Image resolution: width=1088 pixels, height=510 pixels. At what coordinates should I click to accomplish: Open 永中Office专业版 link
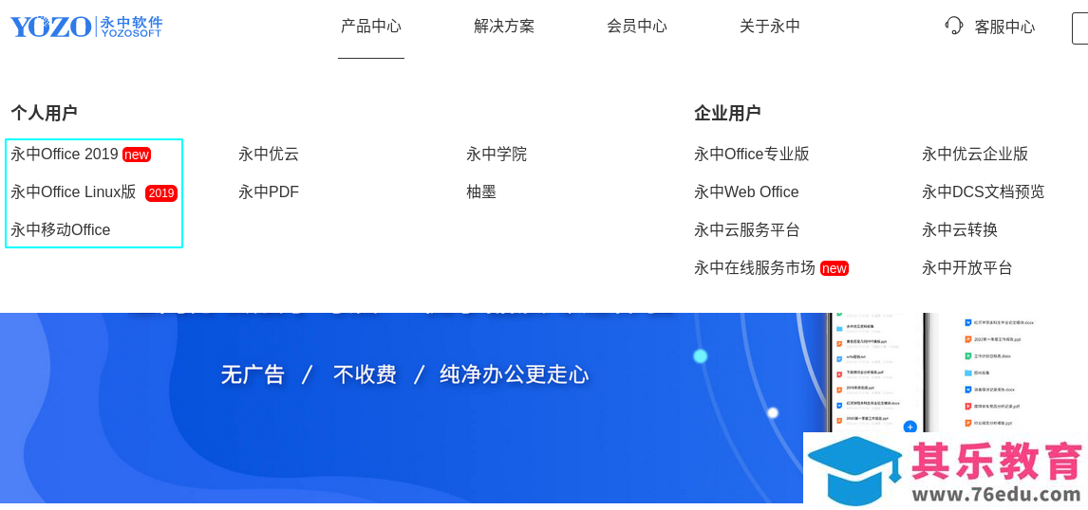[752, 154]
